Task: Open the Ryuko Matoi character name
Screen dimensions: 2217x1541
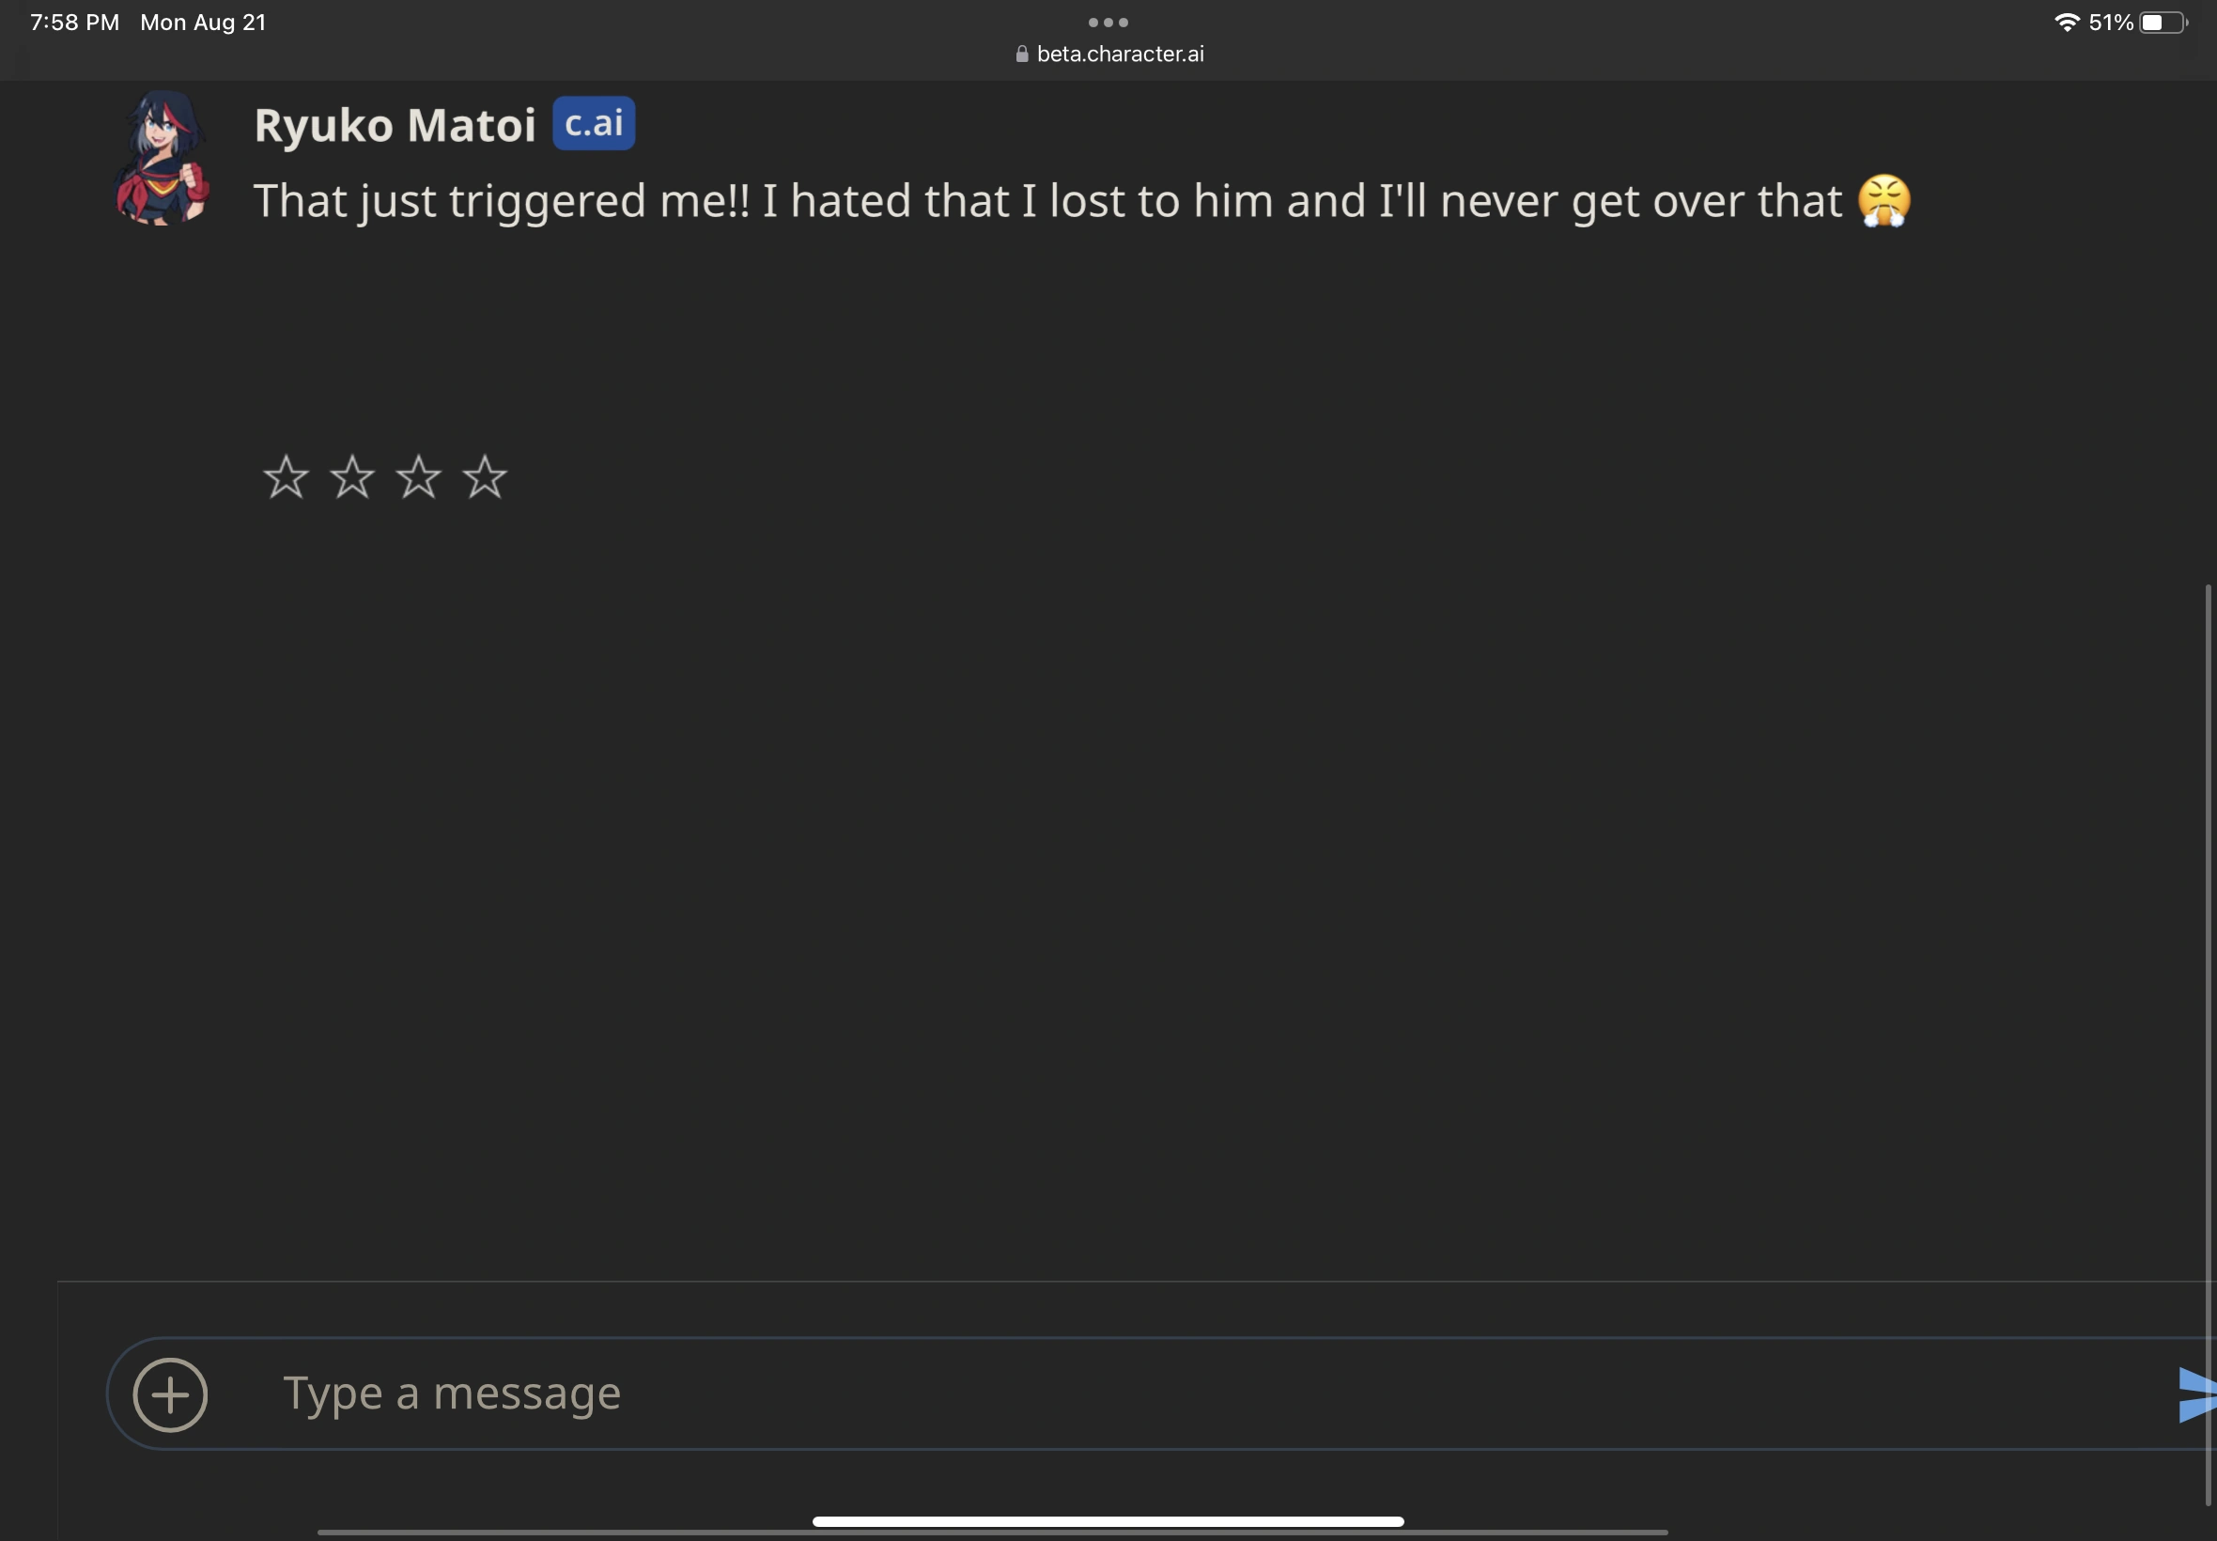Action: click(395, 125)
